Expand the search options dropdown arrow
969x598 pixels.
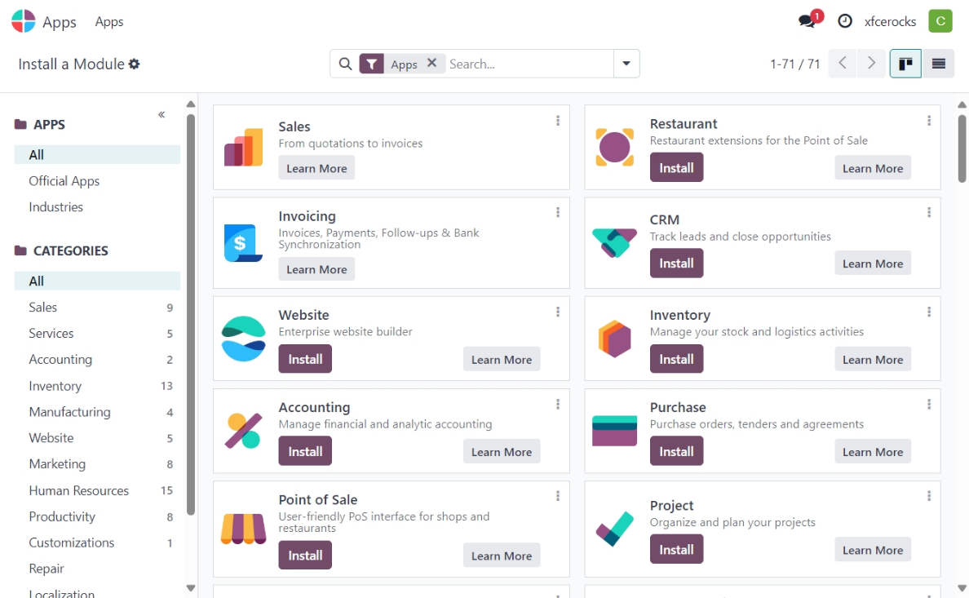click(626, 64)
